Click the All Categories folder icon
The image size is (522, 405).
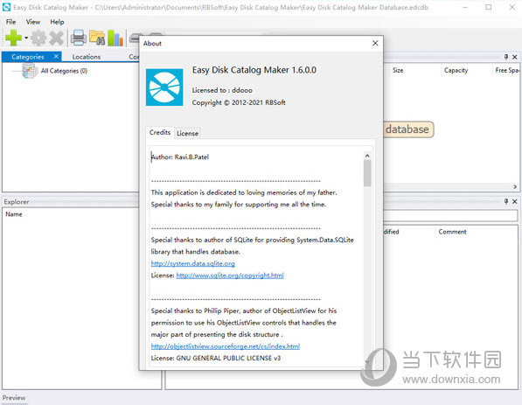[30, 71]
